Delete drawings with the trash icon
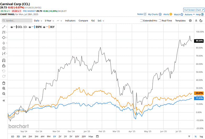The image size is (205, 139). tap(4, 83)
